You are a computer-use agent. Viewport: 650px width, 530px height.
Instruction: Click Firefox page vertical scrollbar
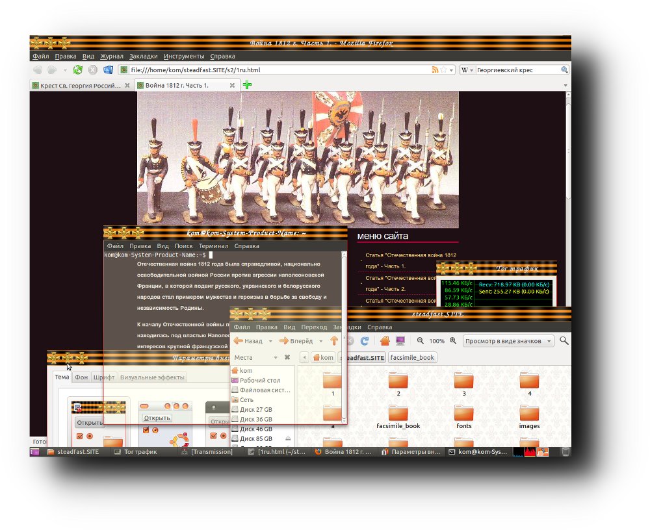[x=568, y=149]
